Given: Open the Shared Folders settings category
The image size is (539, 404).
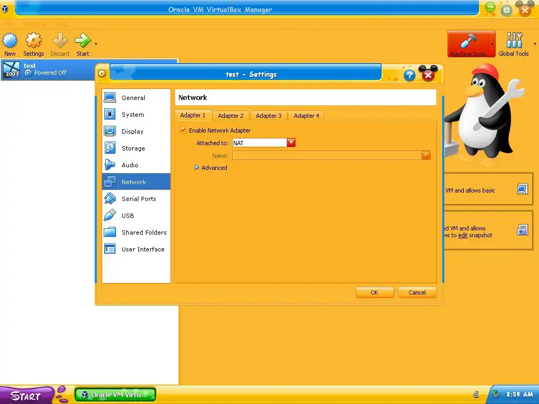Looking at the screenshot, I should point(136,232).
